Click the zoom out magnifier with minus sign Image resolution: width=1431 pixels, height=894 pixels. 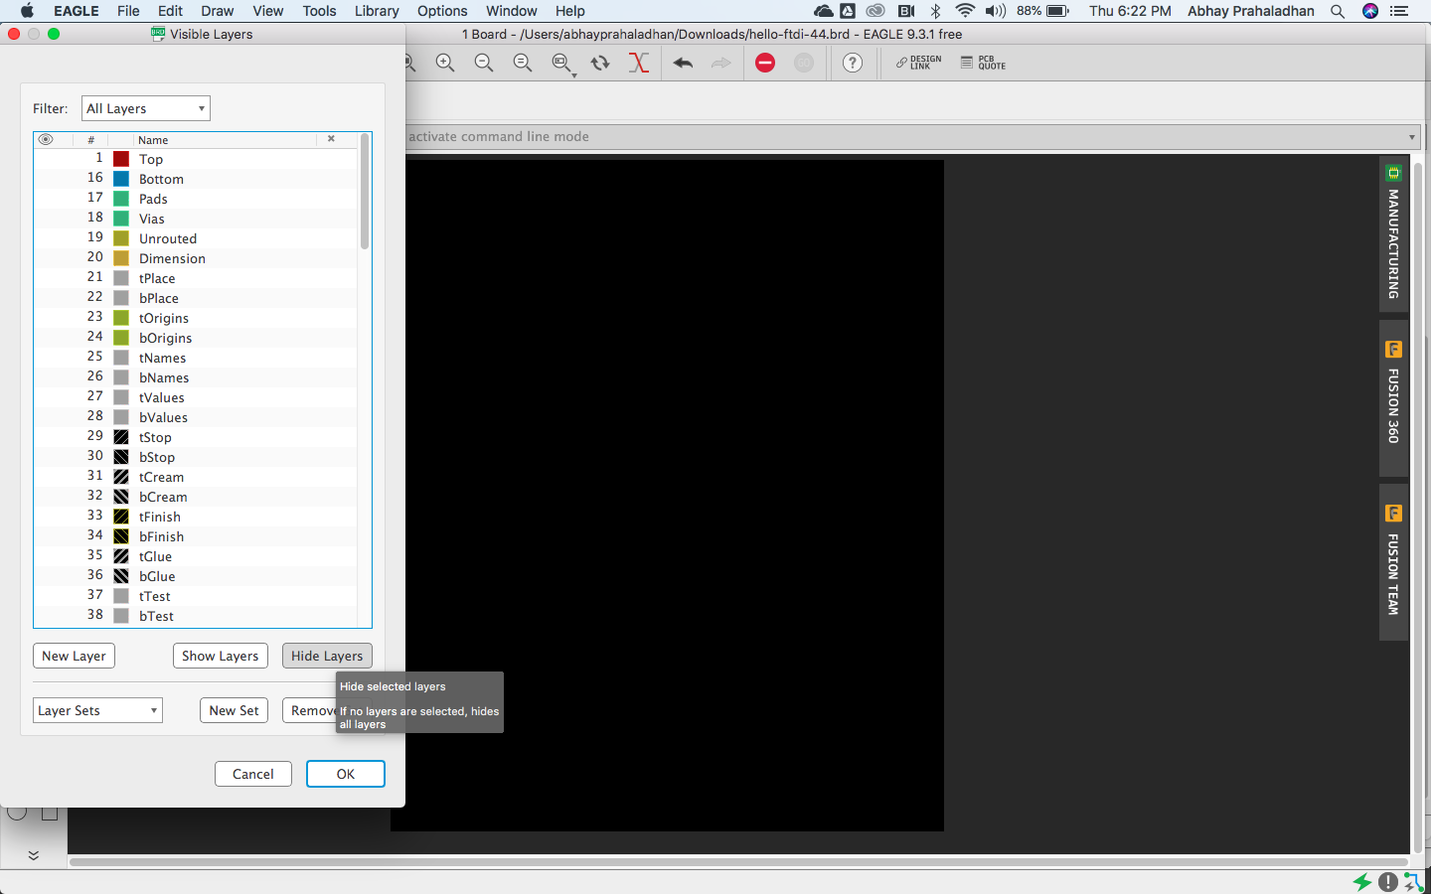pos(484,64)
